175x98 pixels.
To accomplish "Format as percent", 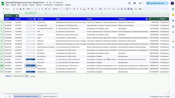I will (x=39, y=9).
